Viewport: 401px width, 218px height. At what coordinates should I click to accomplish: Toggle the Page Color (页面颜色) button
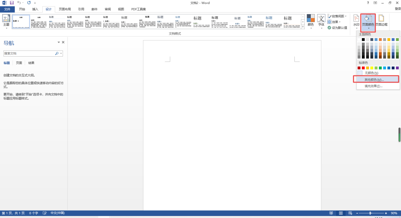tap(368, 22)
